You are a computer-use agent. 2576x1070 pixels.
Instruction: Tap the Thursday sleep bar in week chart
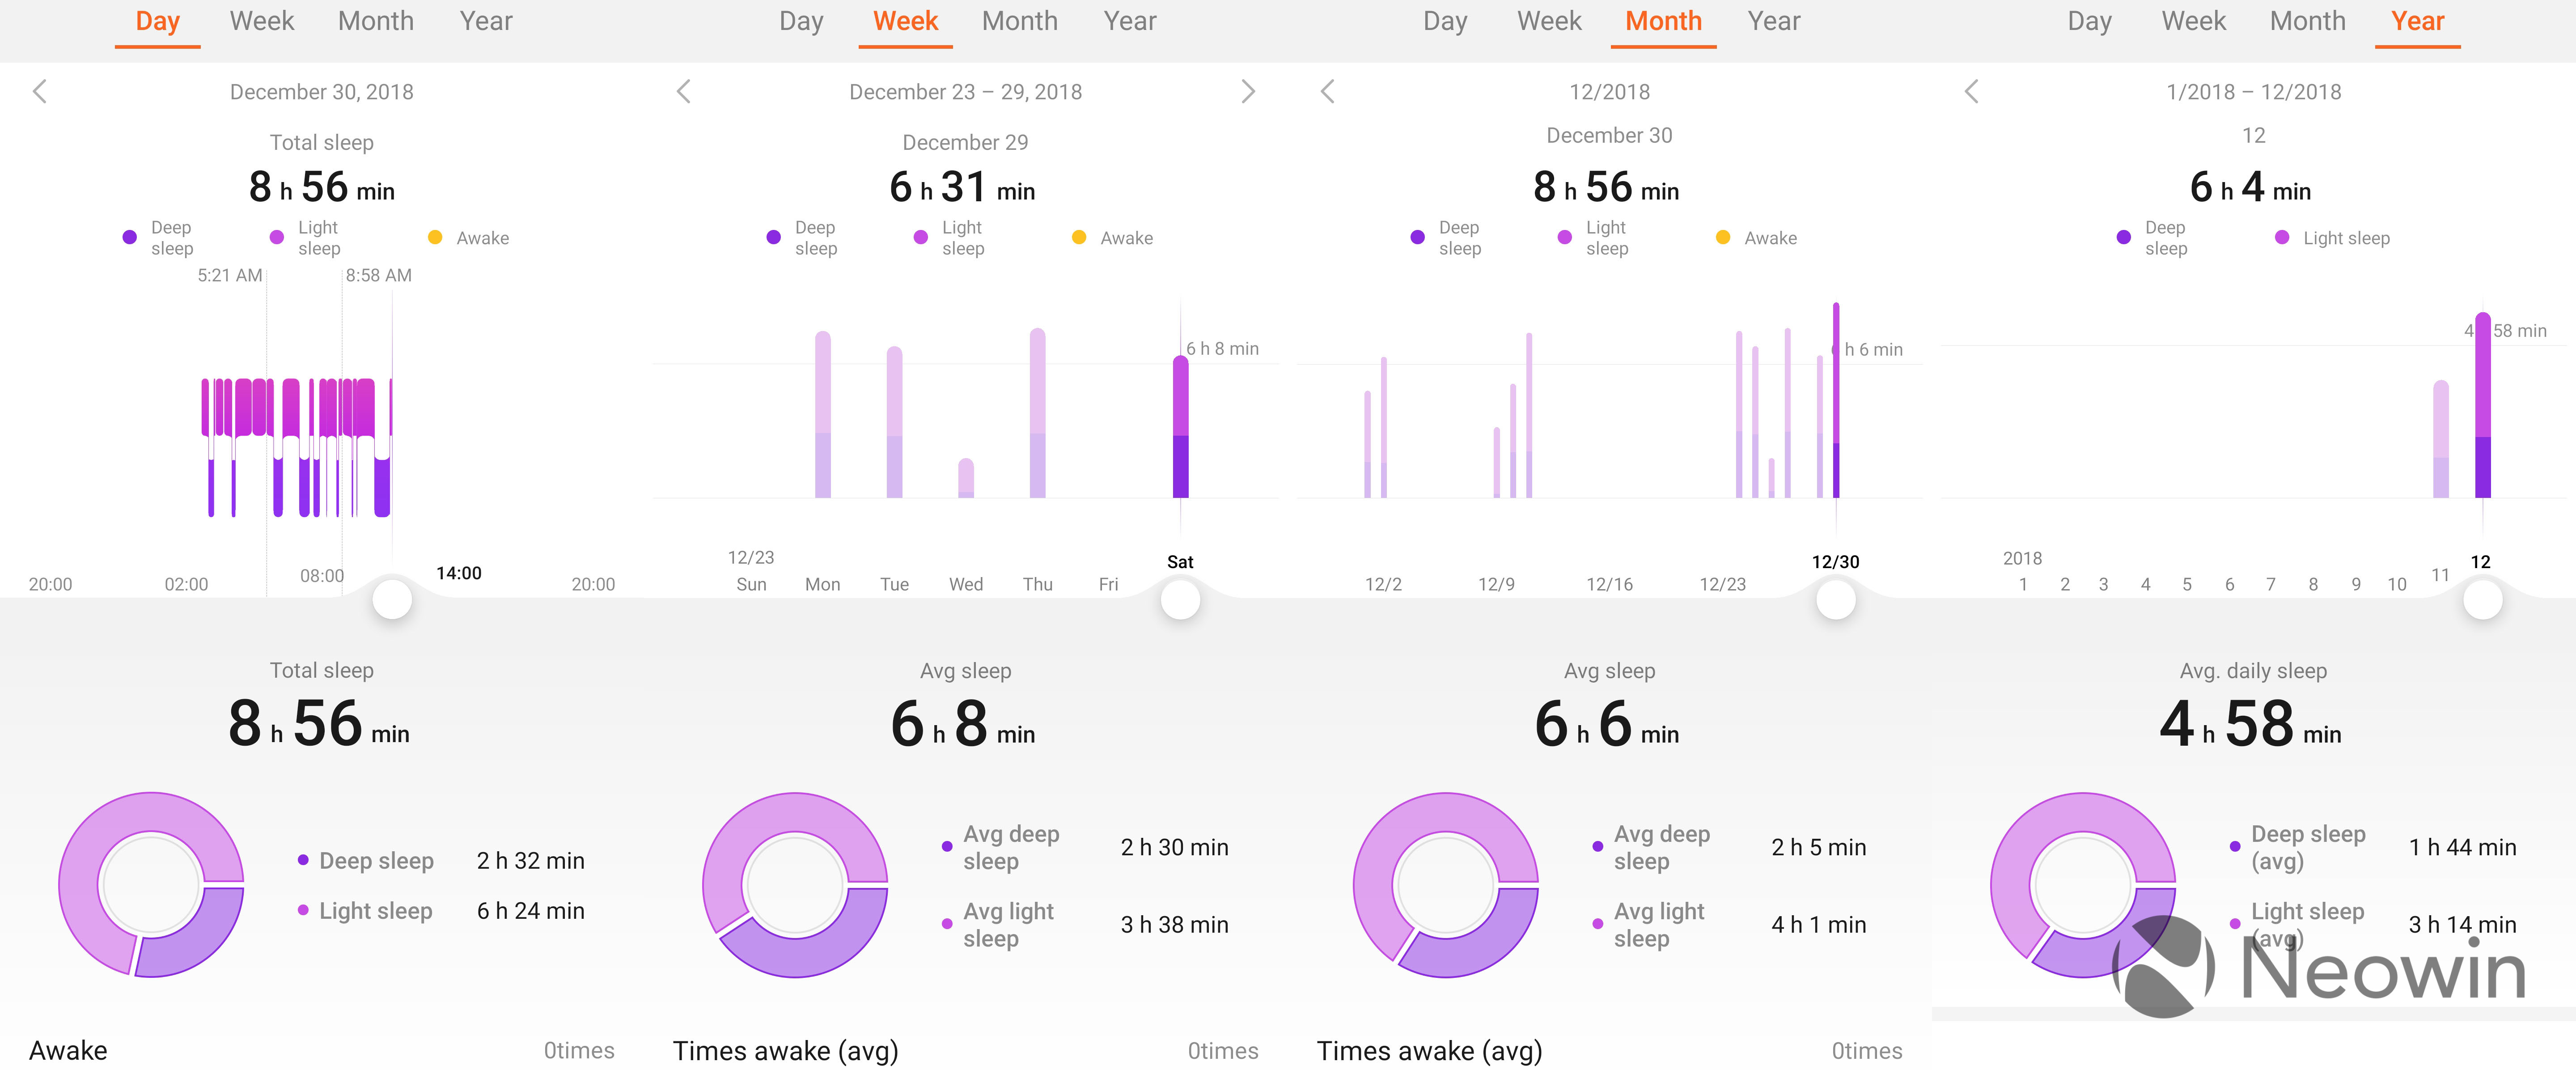pos(1038,413)
